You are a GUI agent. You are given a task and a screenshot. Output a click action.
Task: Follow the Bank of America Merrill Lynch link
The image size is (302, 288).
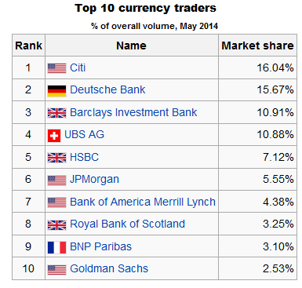[x=143, y=202]
